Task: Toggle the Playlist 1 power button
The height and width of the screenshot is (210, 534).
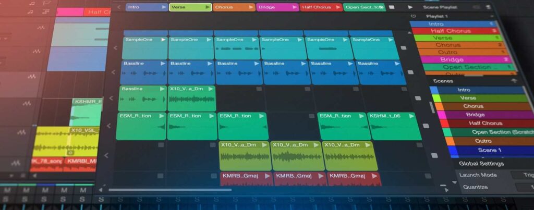Action: coord(413,16)
